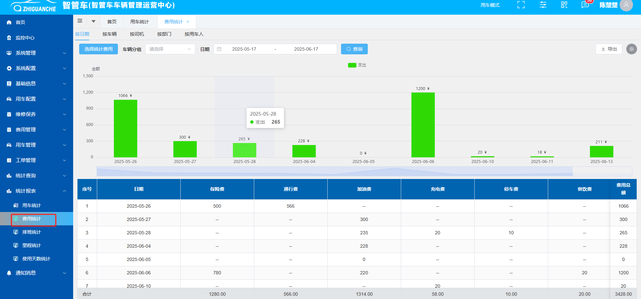
Task: Close the 费用统计 tab
Action: (x=188, y=22)
